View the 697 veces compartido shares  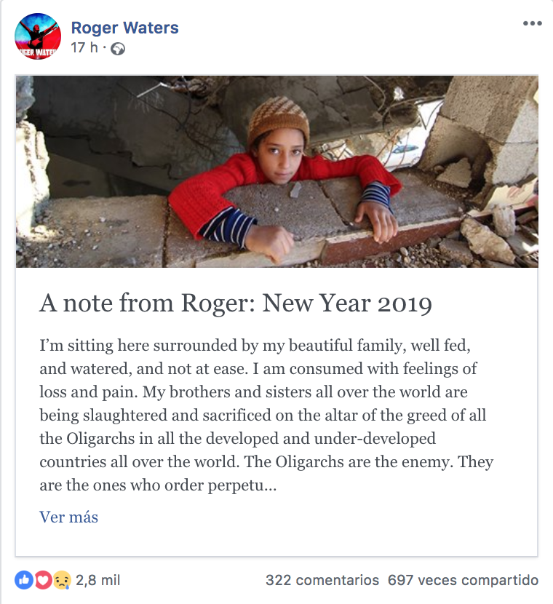(463, 580)
